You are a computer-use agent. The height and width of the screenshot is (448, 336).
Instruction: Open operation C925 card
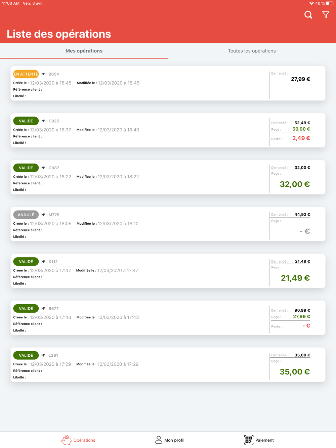coord(168,130)
